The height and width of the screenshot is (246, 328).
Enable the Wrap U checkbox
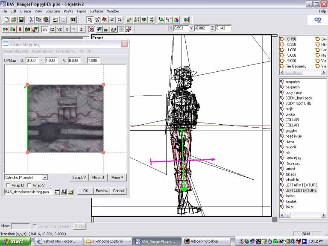pyautogui.click(x=8, y=185)
